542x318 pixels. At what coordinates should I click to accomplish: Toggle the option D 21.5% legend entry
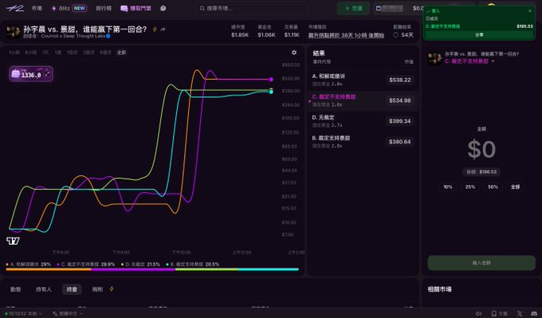click(x=140, y=264)
